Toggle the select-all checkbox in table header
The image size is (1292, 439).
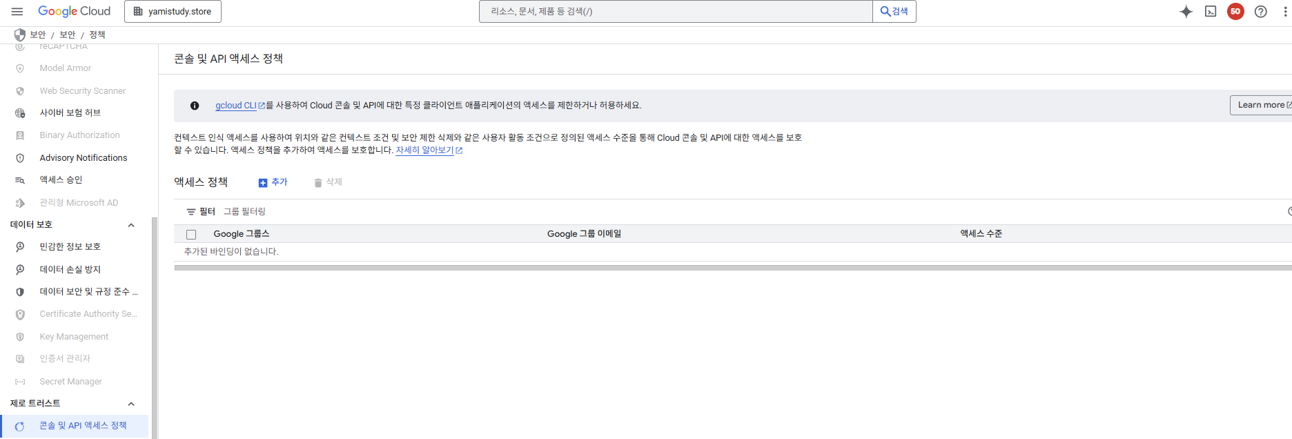point(191,235)
